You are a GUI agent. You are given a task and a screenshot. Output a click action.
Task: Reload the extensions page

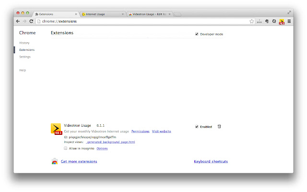[31, 21]
